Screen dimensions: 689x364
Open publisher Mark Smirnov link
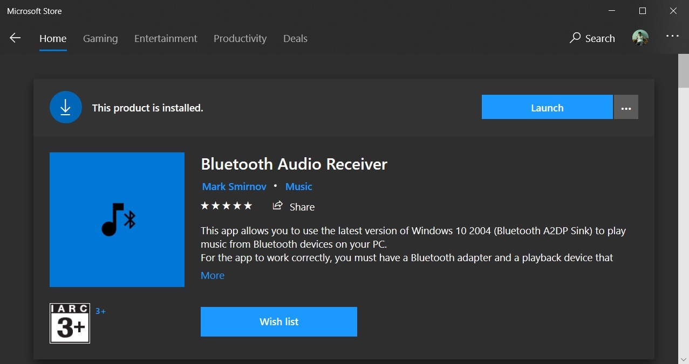234,186
